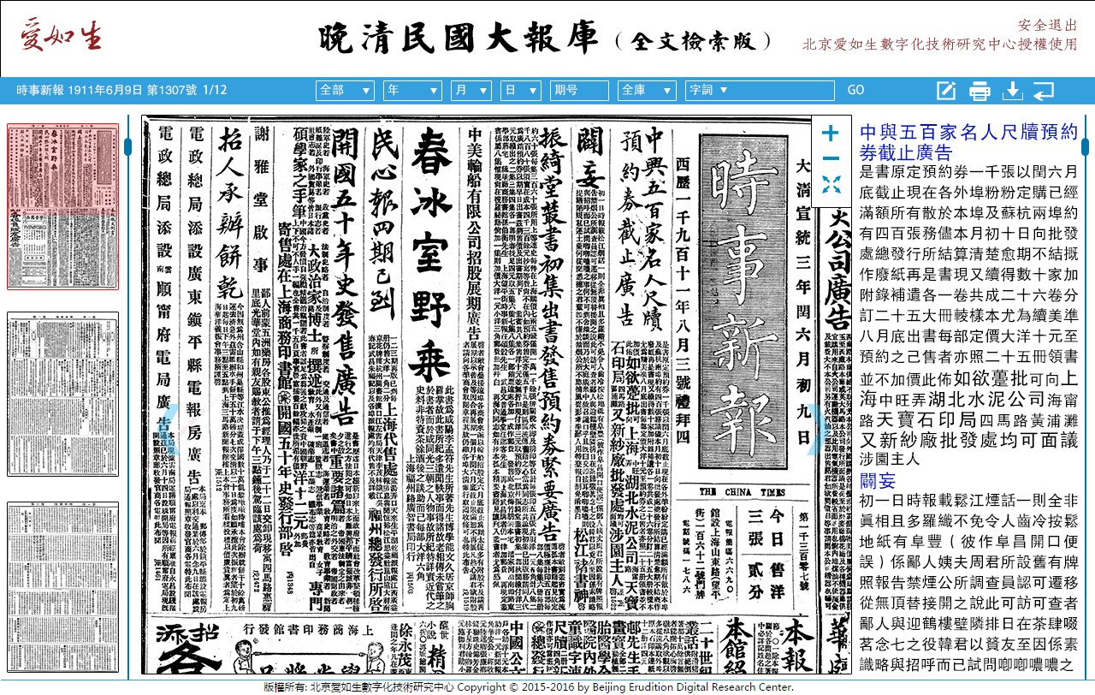The image size is (1095, 695).
Task: Select the edit/annotate icon in the toolbar
Action: point(946,90)
